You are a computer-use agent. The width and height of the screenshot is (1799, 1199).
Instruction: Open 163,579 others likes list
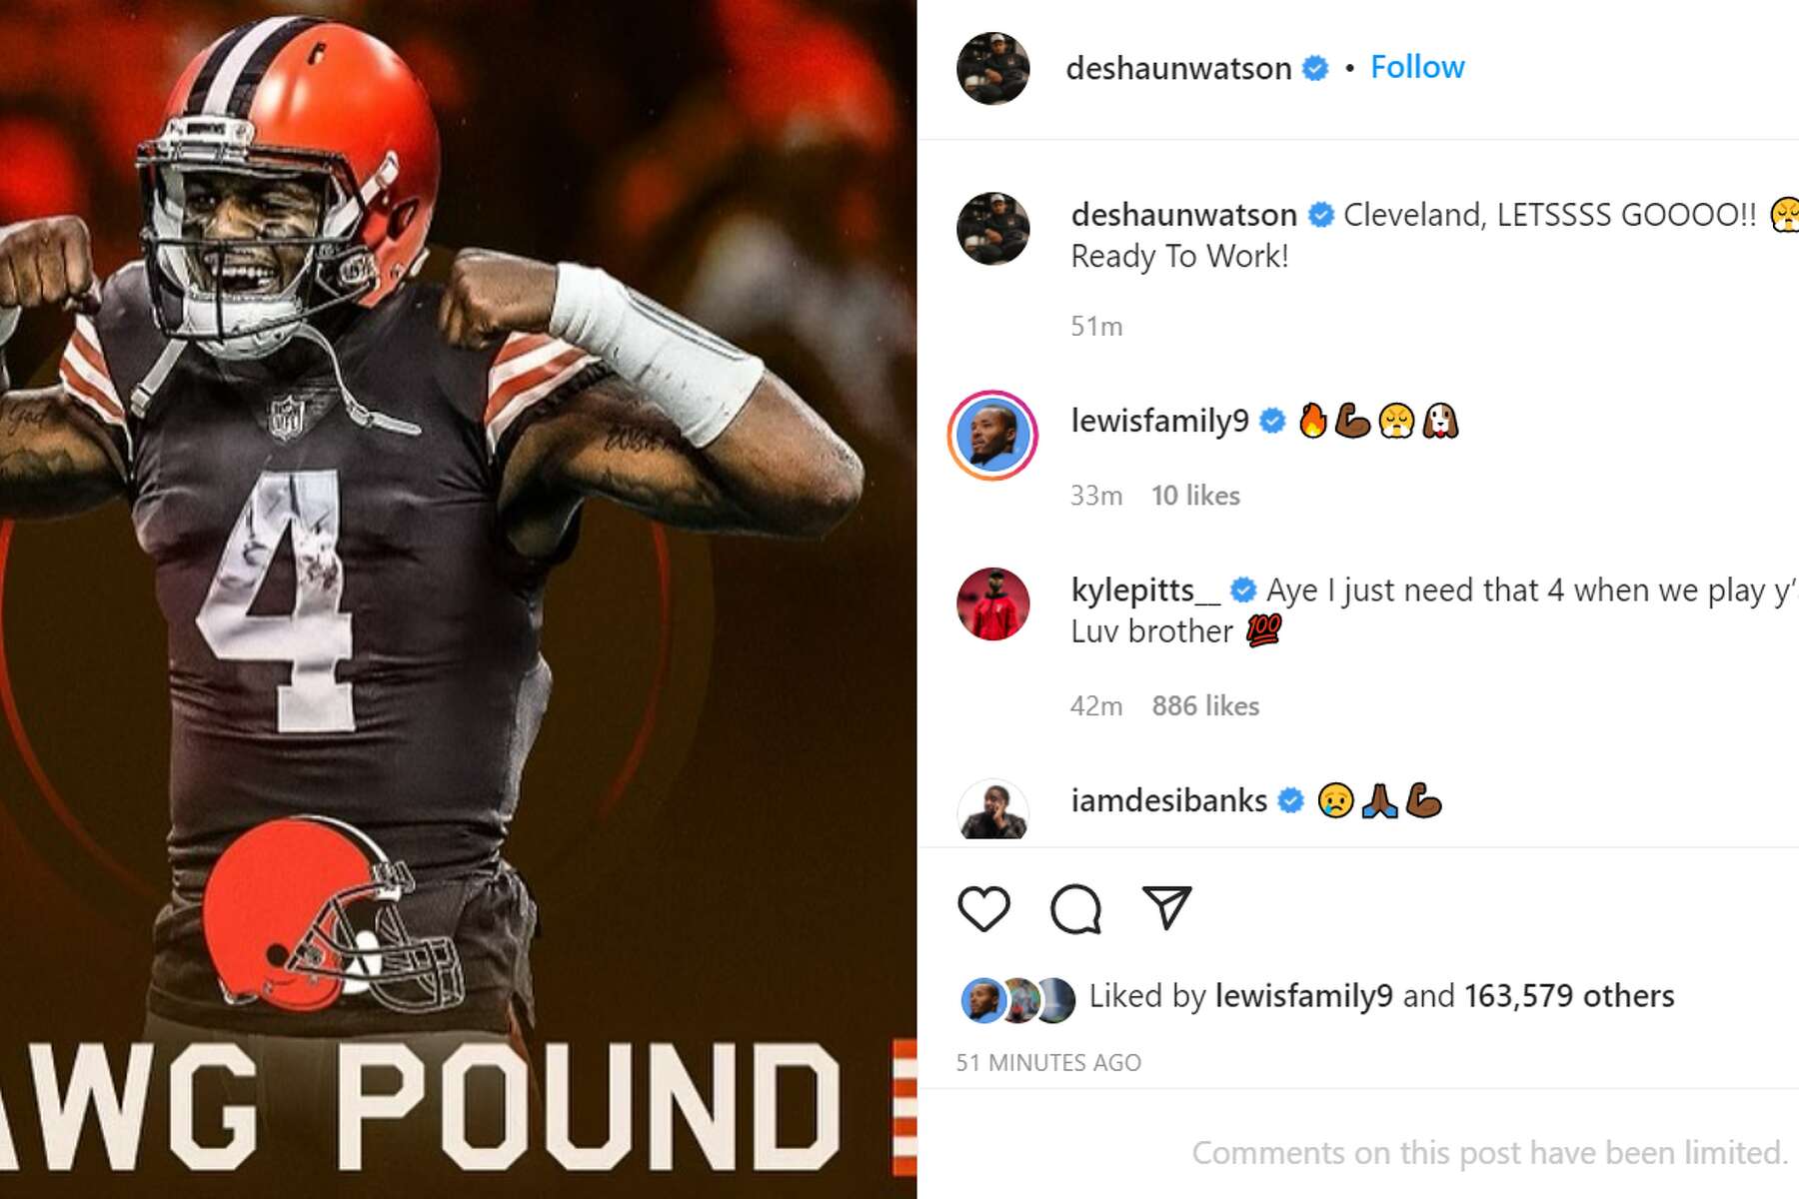1569,996
